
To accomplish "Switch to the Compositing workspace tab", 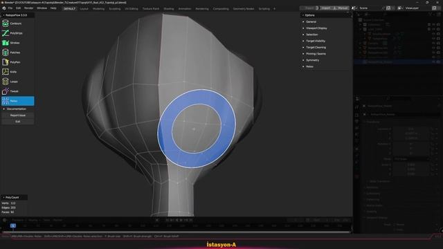I will pos(221,9).
